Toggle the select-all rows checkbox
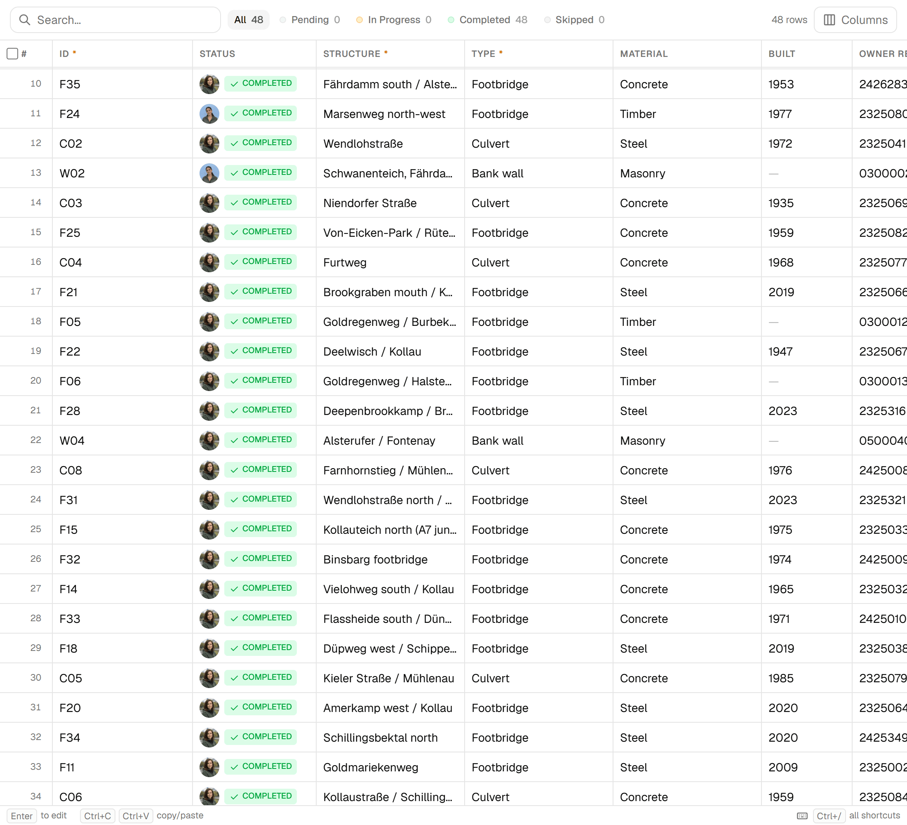 tap(13, 54)
